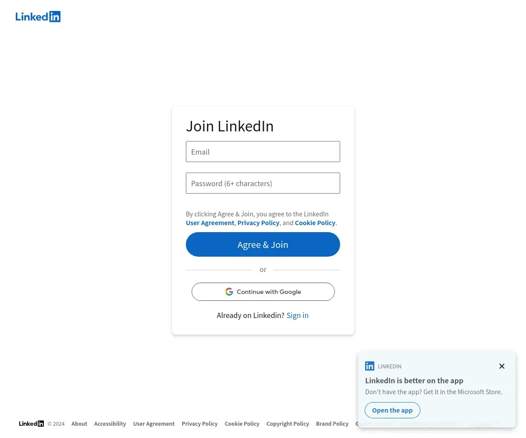Screen dimensions: 526x438
Task: Open the About footer link
Action: pyautogui.click(x=79, y=424)
